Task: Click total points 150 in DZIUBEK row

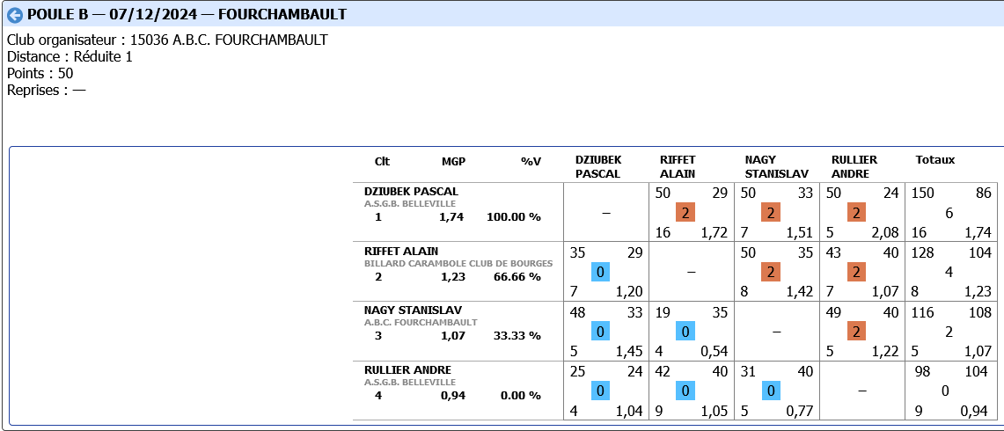Action: click(924, 193)
